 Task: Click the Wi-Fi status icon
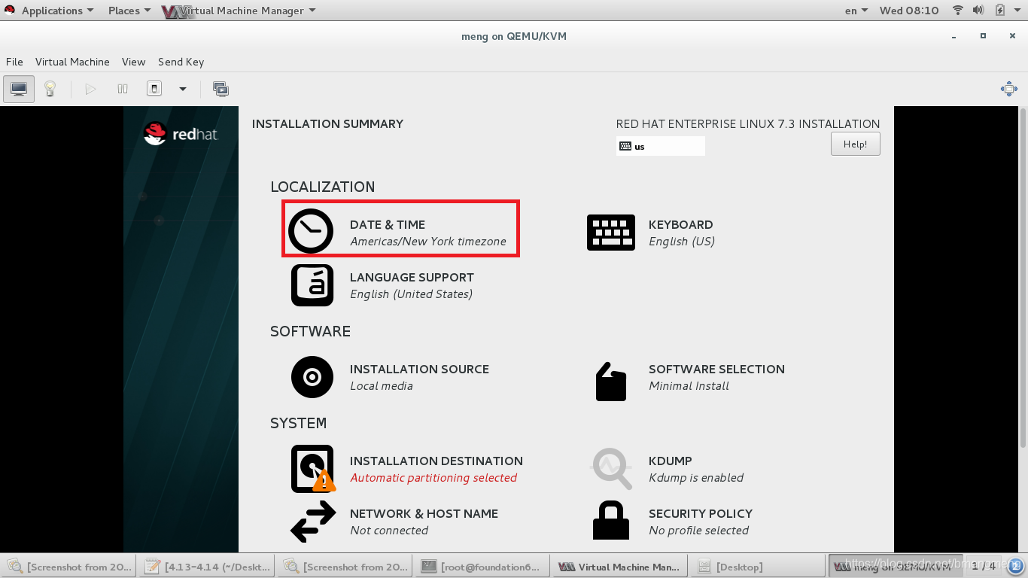pyautogui.click(x=958, y=11)
